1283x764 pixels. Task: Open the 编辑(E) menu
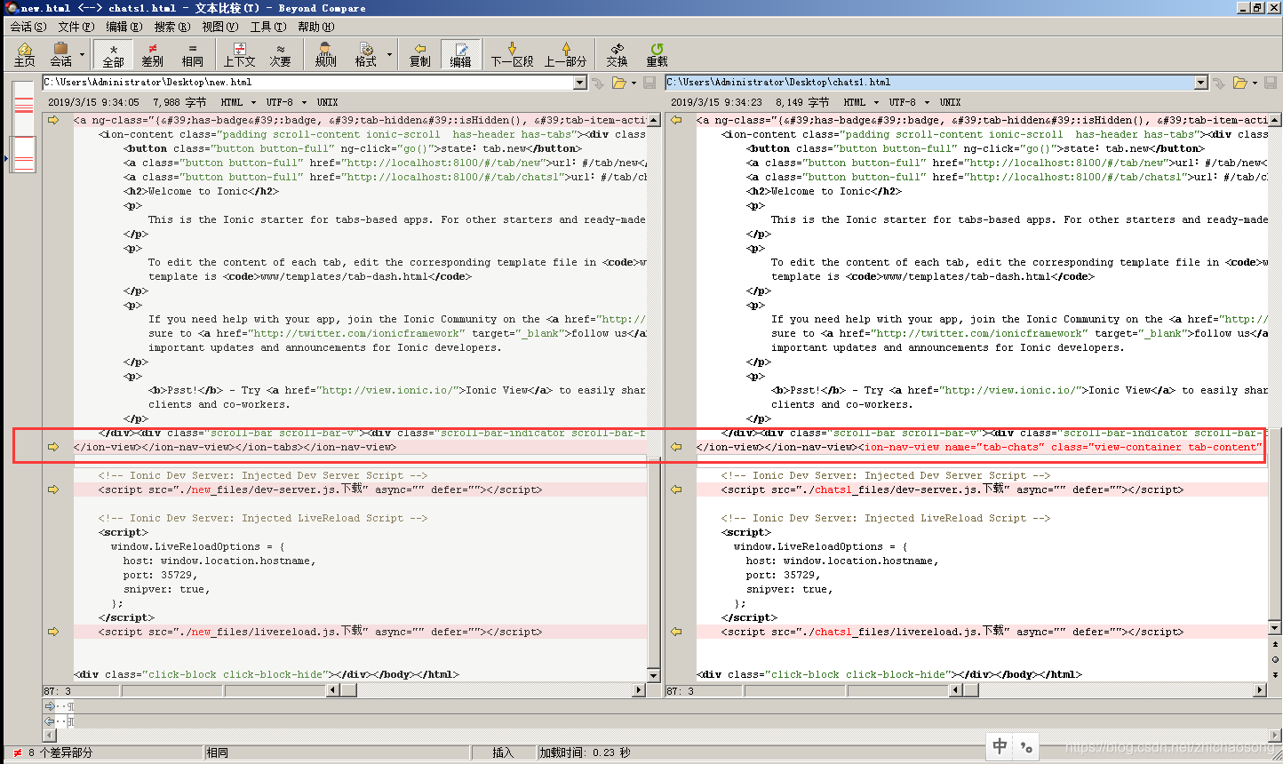pos(124,27)
